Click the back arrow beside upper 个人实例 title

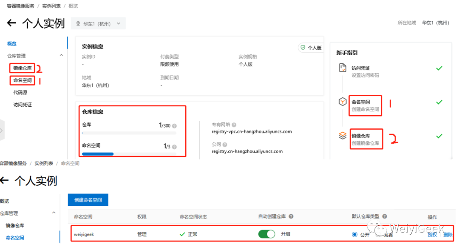(11, 23)
